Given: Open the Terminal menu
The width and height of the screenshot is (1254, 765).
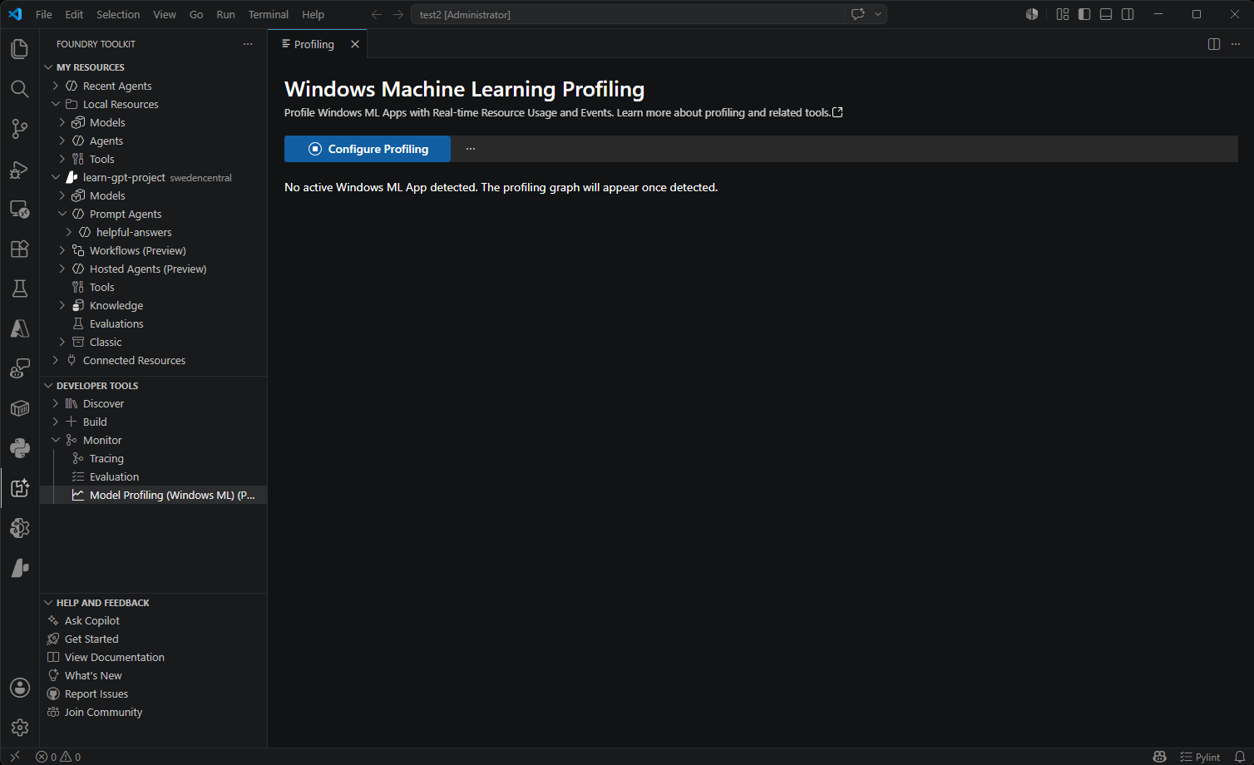Looking at the screenshot, I should click(x=269, y=14).
